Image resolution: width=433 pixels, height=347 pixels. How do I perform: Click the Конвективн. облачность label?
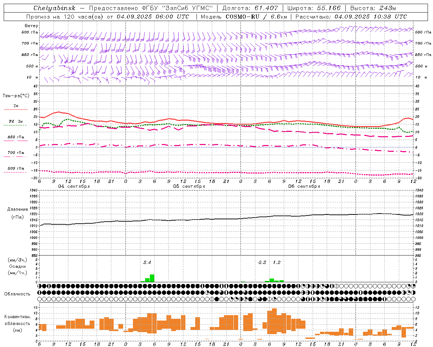click(x=17, y=320)
